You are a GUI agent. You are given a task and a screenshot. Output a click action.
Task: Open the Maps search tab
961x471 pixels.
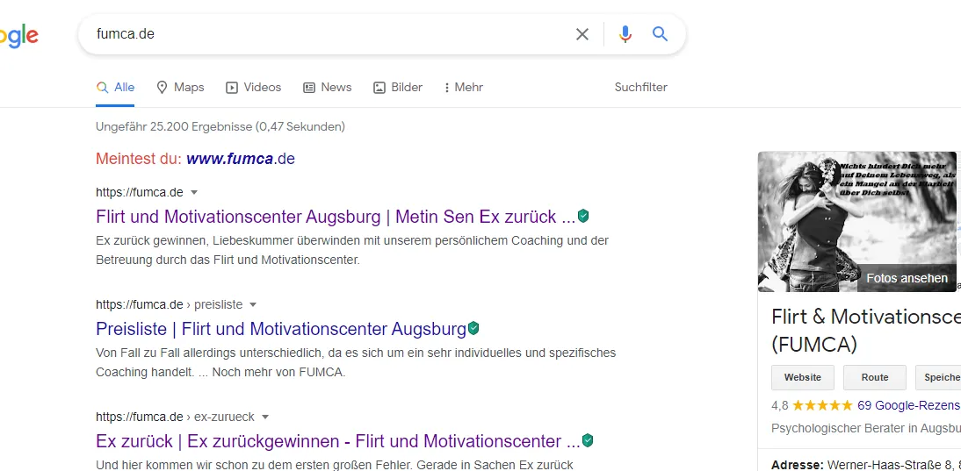coord(180,88)
